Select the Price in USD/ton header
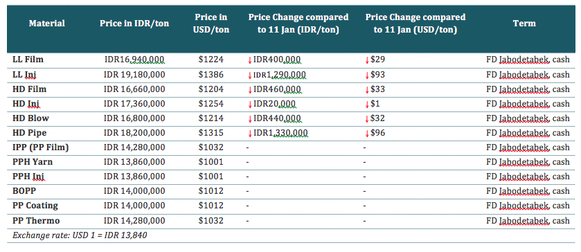Image resolution: width=581 pixels, height=252 pixels. [211, 24]
